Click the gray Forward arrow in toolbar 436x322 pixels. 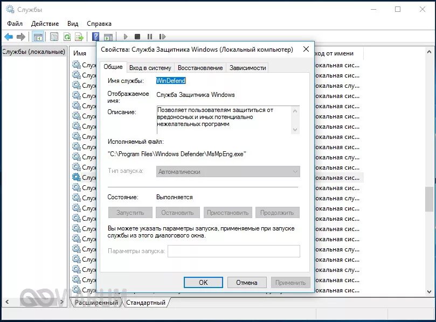pos(21,37)
